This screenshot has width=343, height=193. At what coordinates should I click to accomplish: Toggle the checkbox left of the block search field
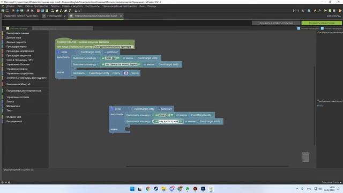[x=8, y=28]
